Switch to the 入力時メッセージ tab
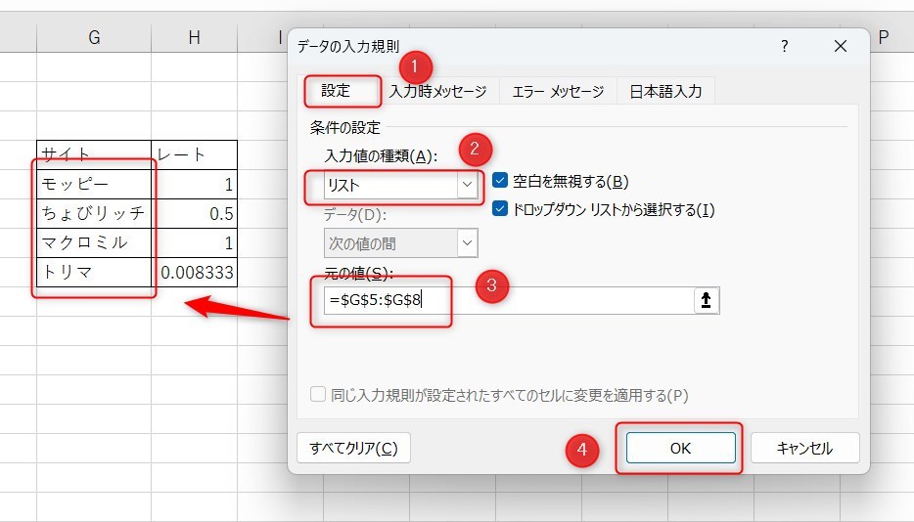The image size is (914, 522). point(437,92)
